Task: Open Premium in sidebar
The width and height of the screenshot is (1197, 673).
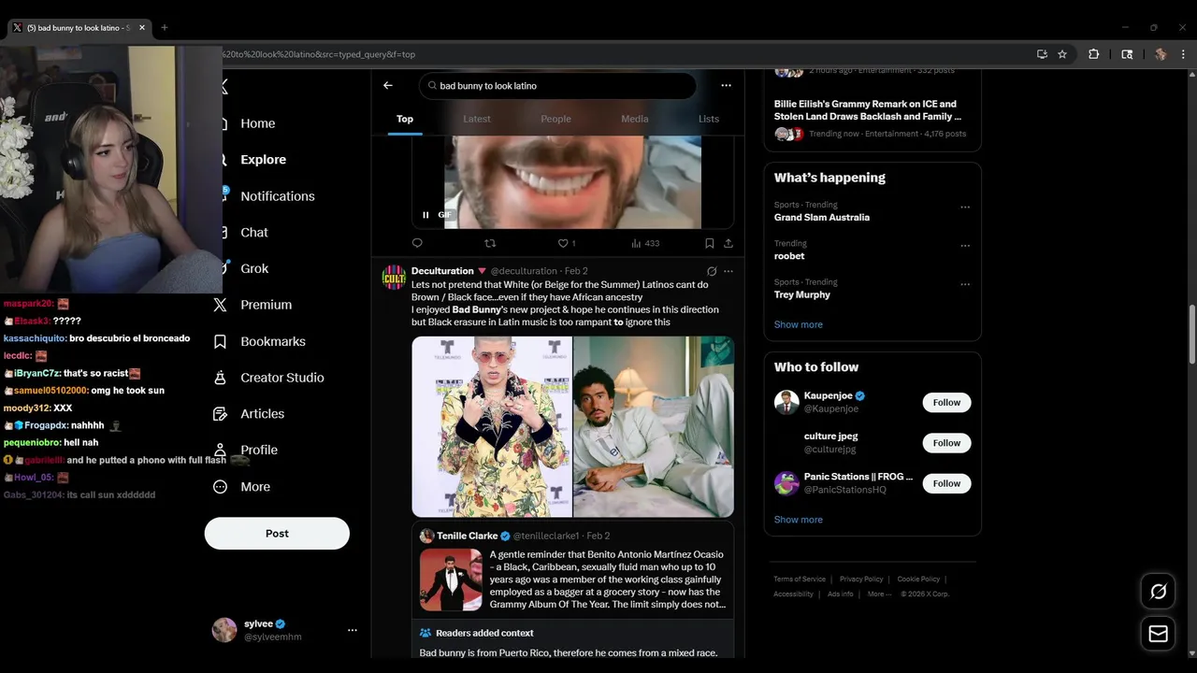Action: pos(254,305)
